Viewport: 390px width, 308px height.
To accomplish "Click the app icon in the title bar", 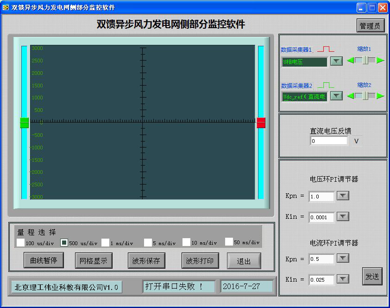I will [x=6, y=7].
